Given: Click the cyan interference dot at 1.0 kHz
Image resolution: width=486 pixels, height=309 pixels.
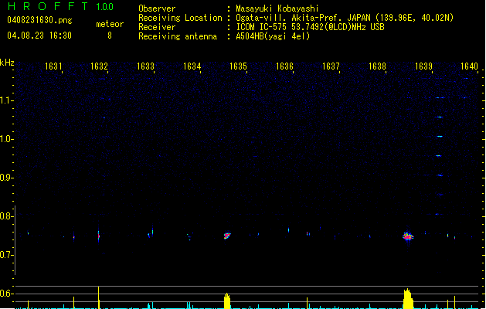Looking at the screenshot, I should click(440, 137).
